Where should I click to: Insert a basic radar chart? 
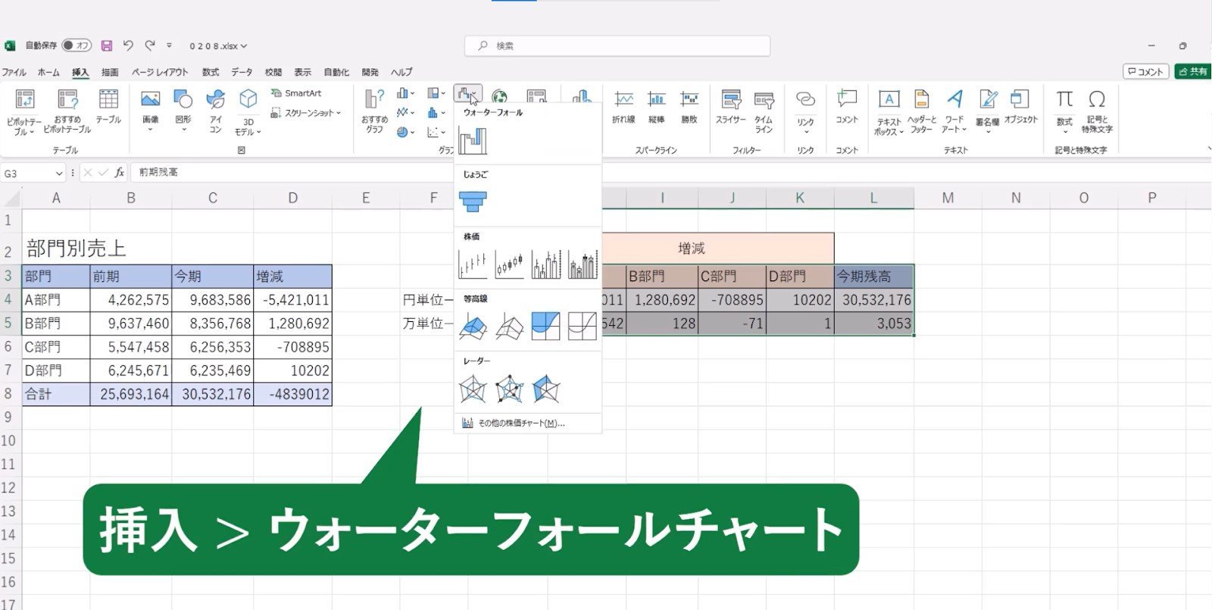click(473, 389)
